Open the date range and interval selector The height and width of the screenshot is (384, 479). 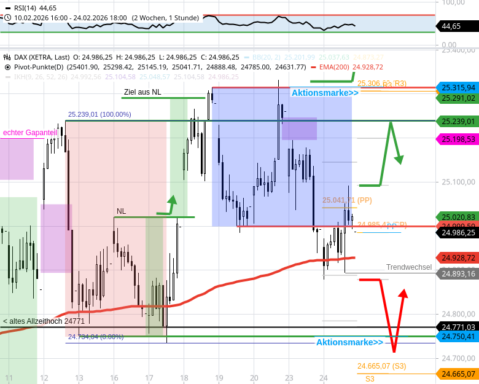point(104,18)
